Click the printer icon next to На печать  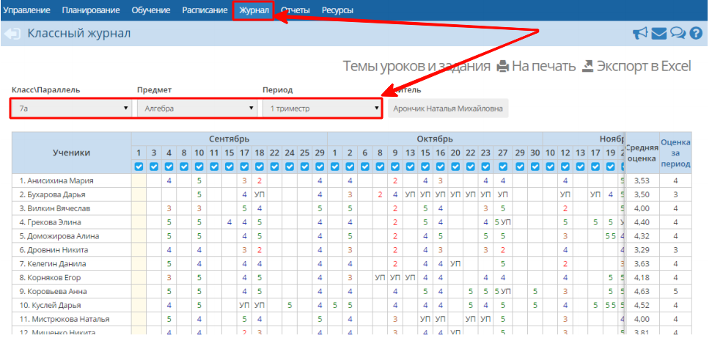click(502, 66)
